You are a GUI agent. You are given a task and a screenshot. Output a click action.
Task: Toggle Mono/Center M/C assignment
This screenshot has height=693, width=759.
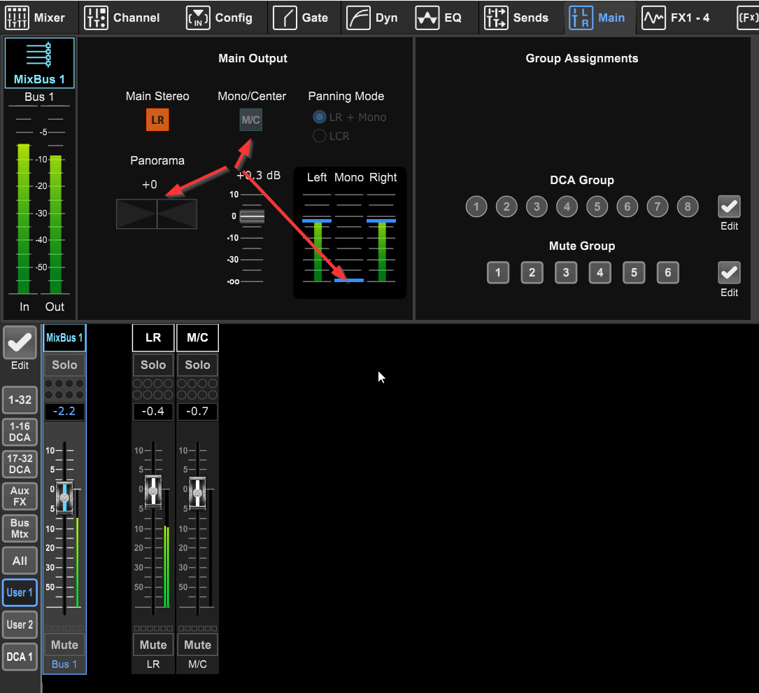pos(250,120)
